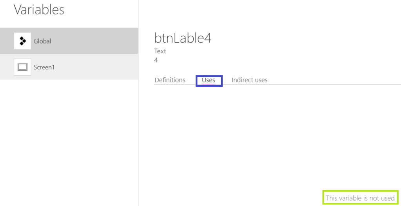401x206 pixels.
Task: Click the btnLable4 variable name heading
Action: (x=183, y=38)
